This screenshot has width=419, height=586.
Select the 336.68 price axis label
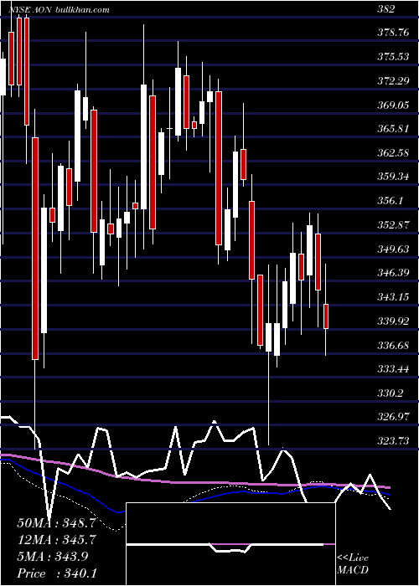pos(393,345)
